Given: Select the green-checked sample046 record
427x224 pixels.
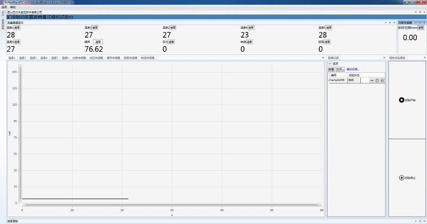Looking at the screenshot, I should (337, 80).
